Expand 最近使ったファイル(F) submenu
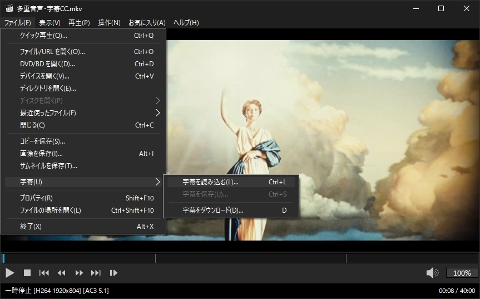The image size is (480, 299). [83, 113]
